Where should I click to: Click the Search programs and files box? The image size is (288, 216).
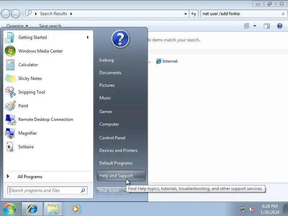[x=48, y=190]
